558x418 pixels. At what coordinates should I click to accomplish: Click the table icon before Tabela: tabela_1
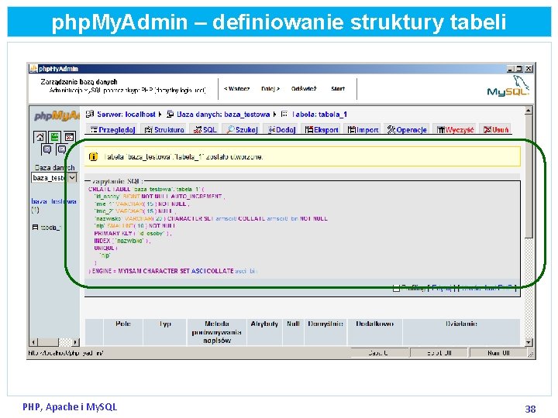coord(284,114)
